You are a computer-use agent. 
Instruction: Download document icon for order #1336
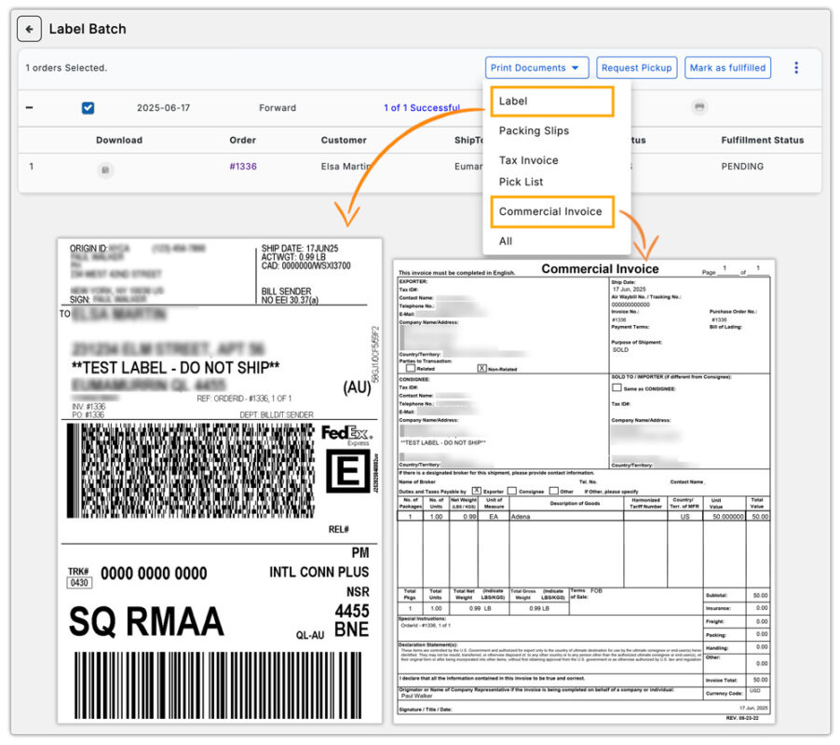coord(105,169)
